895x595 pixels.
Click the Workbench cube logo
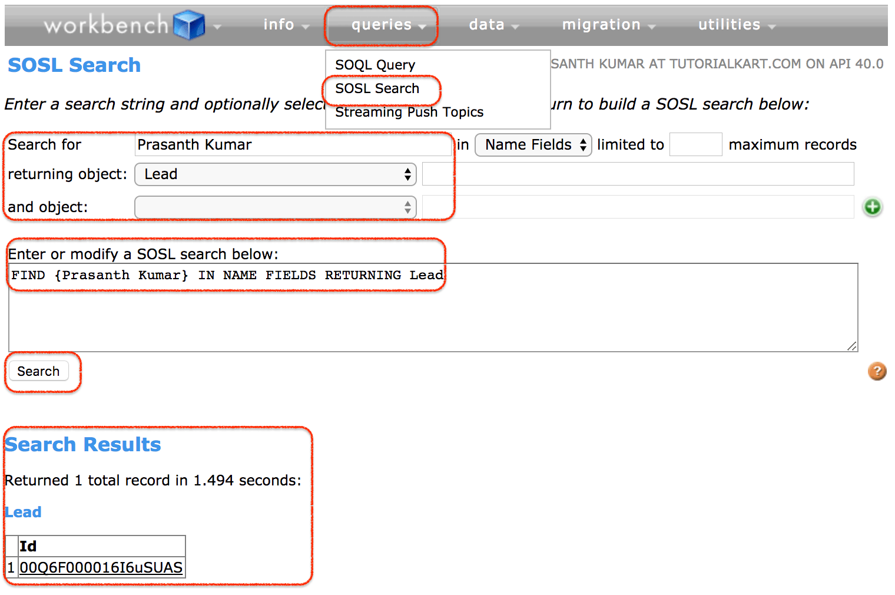coord(188,25)
